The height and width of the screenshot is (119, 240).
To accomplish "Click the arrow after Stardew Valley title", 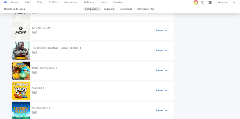I will click(x=50, y=108).
